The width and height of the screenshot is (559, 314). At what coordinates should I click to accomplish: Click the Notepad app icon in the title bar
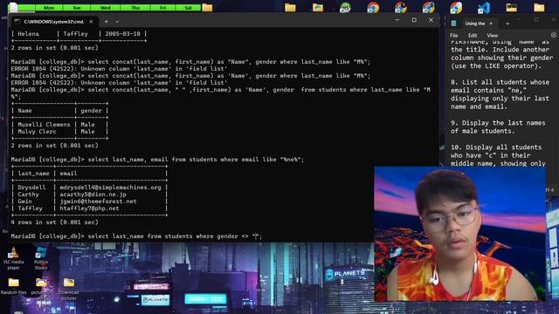pyautogui.click(x=453, y=24)
